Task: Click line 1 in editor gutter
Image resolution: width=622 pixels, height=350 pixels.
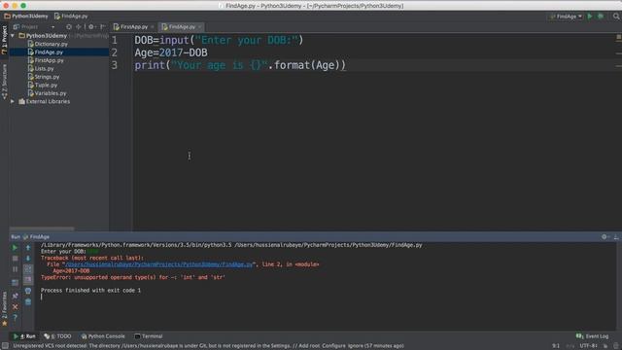Action: [115, 40]
